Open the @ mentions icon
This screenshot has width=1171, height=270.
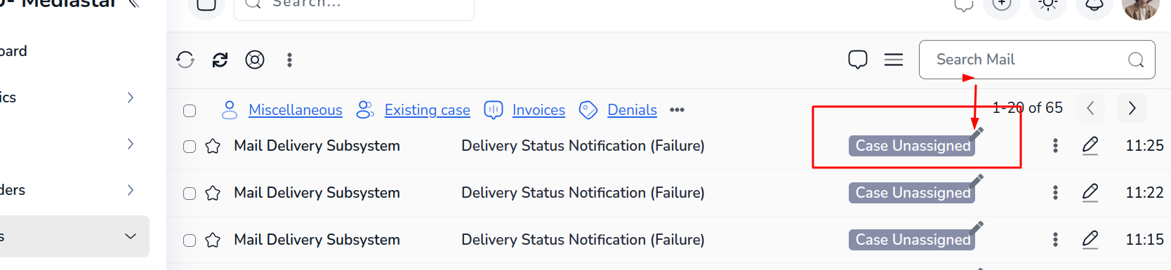[255, 60]
